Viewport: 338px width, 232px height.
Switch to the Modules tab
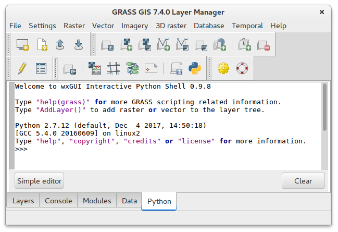point(97,201)
